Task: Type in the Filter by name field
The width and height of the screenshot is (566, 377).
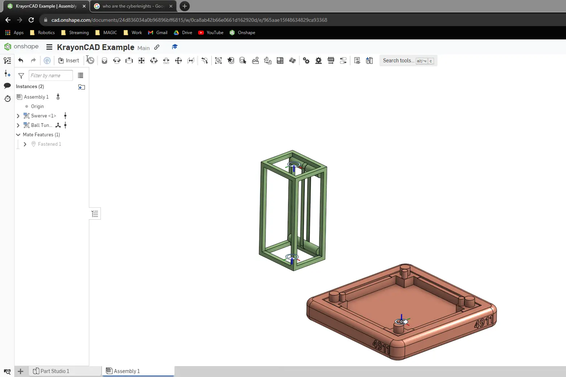Action: [x=50, y=75]
